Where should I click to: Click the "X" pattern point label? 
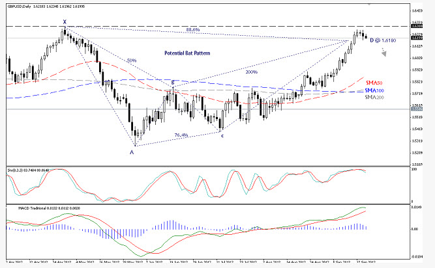[65, 22]
